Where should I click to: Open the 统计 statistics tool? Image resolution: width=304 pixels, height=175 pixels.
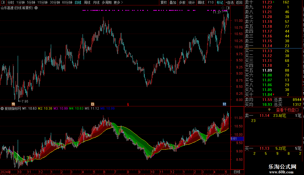point(192,2)
